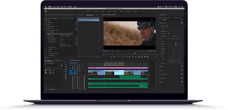This screenshot has height=110, width=228.
Task: Open the Program monitor button editor plus
Action: click(x=156, y=57)
